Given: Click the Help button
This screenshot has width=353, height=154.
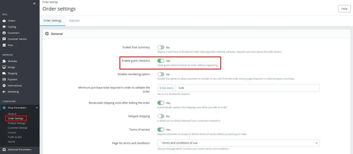Looking at the screenshot, I should (344, 9).
